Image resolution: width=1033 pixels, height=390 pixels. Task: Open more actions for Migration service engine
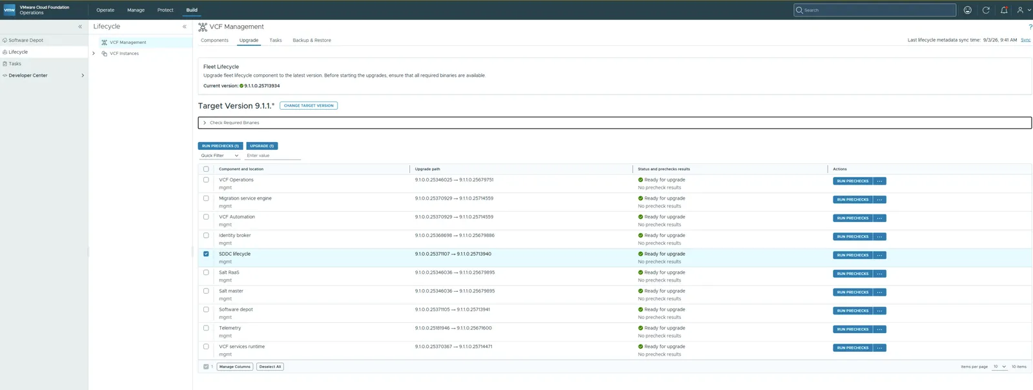click(879, 200)
